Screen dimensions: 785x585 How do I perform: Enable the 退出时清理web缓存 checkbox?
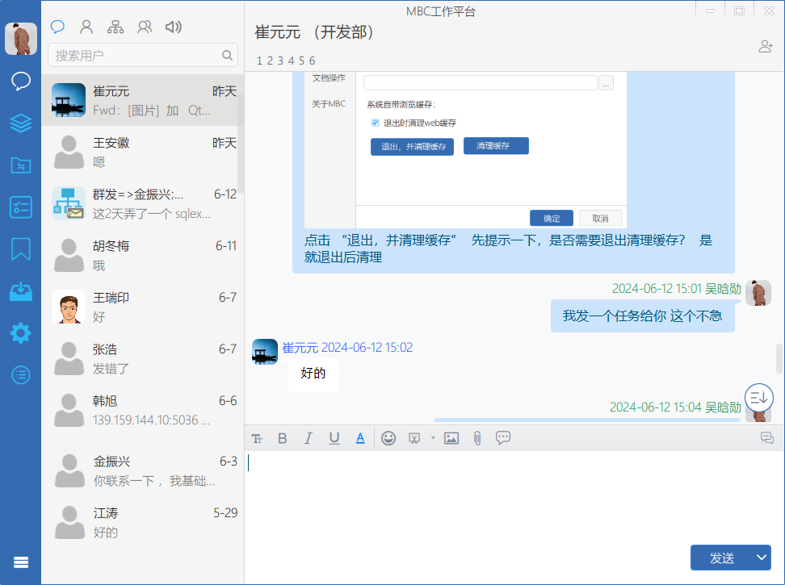(x=375, y=123)
